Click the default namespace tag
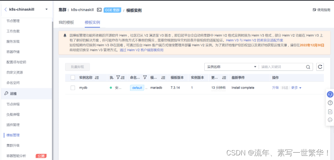 [x=137, y=88]
